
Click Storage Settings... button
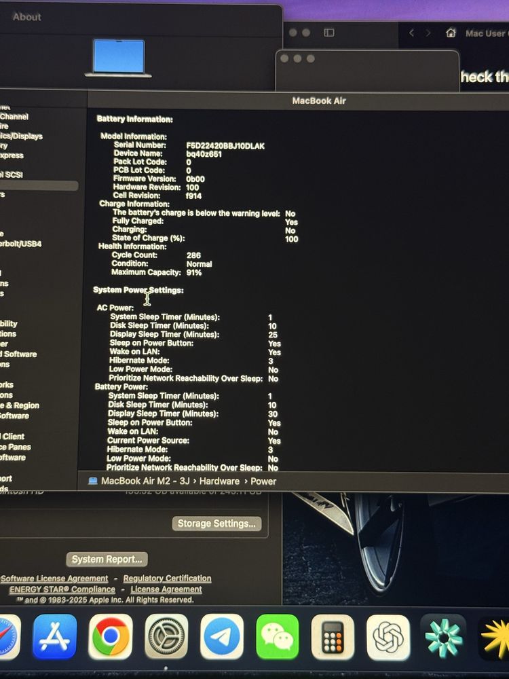pos(217,524)
